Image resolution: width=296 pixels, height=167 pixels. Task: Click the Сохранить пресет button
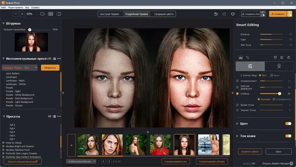click(x=250, y=152)
